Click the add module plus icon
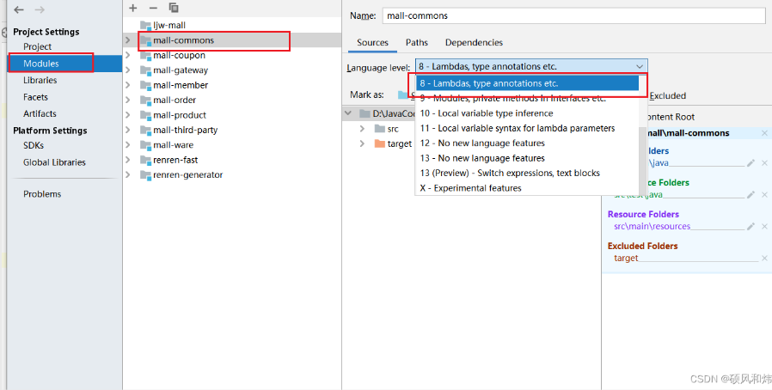 tap(133, 8)
